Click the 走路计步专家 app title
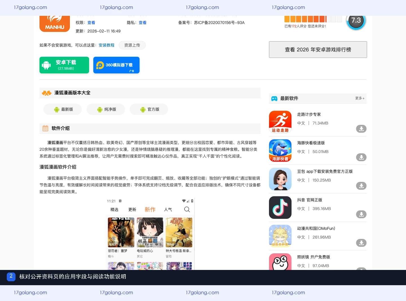 pos(309,114)
